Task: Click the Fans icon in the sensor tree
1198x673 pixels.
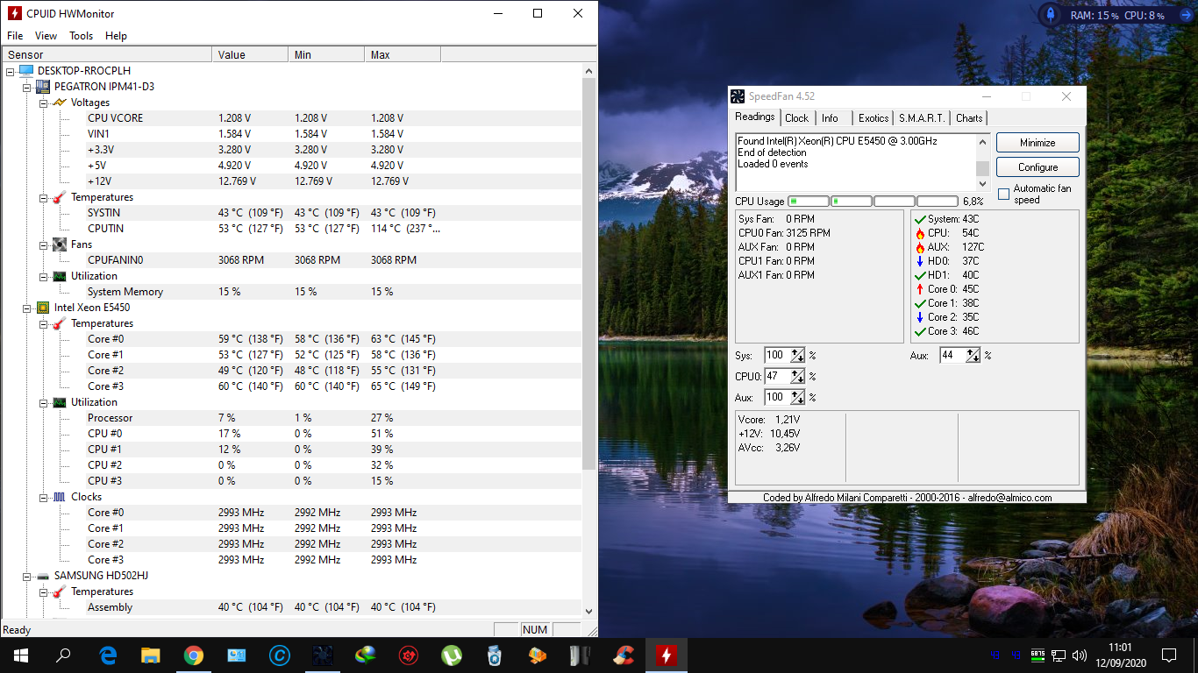Action: point(59,244)
